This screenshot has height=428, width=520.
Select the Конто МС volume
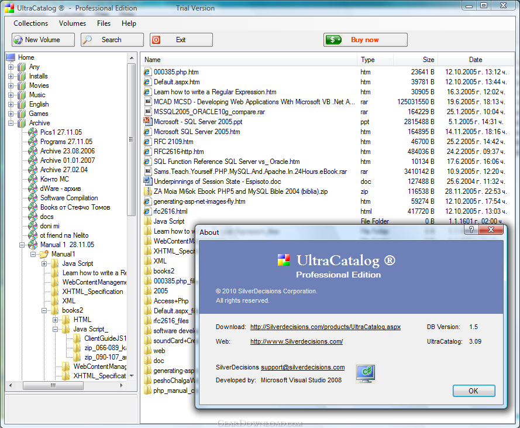[55, 179]
